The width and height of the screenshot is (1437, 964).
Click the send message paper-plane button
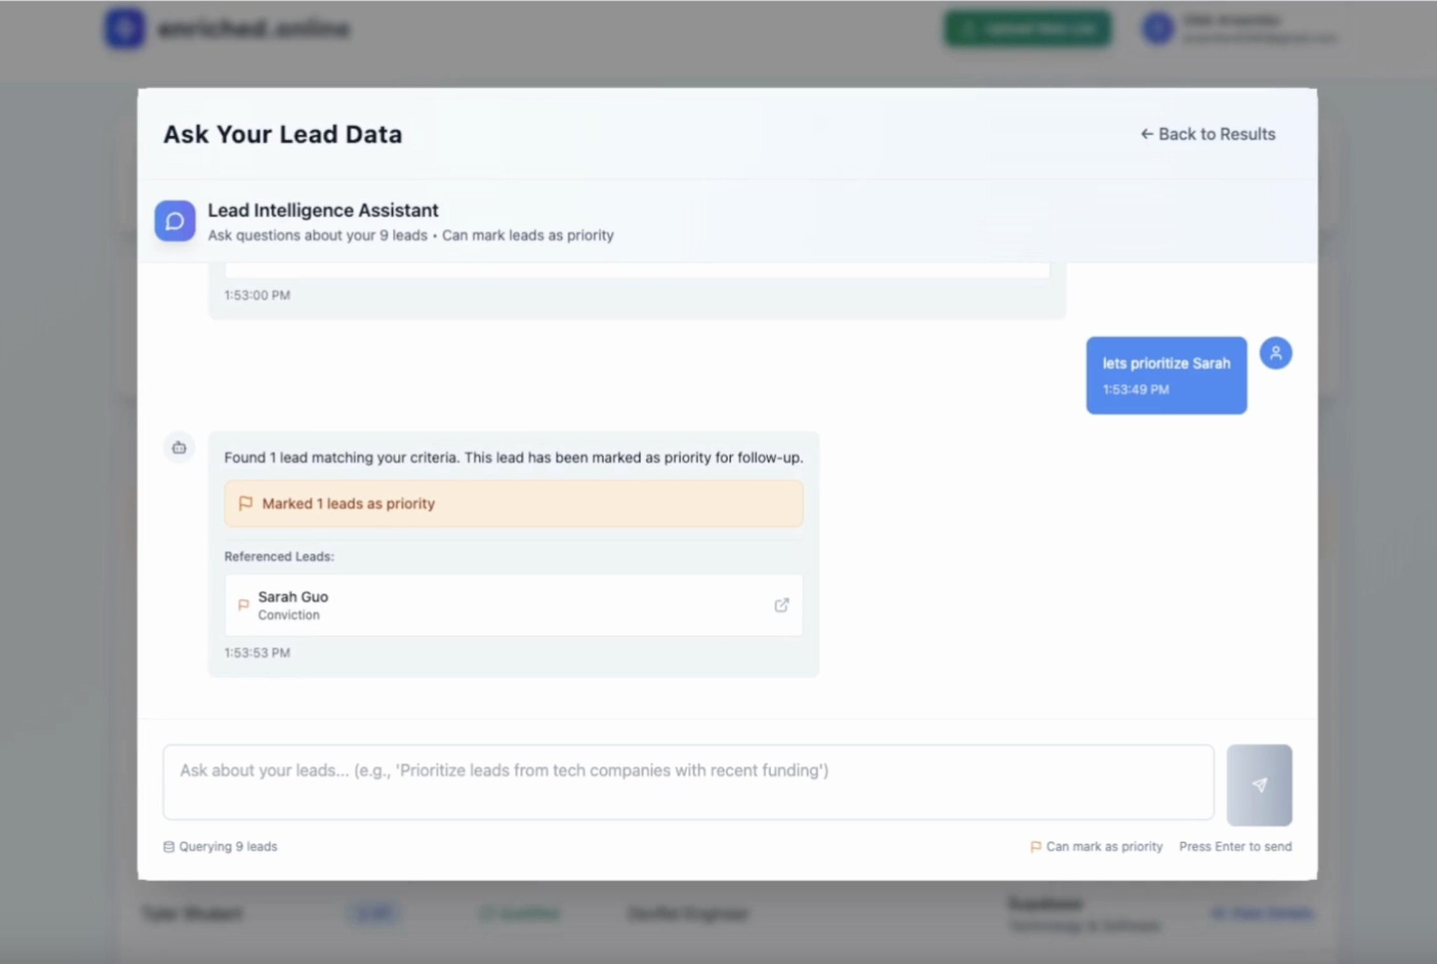[1258, 785]
